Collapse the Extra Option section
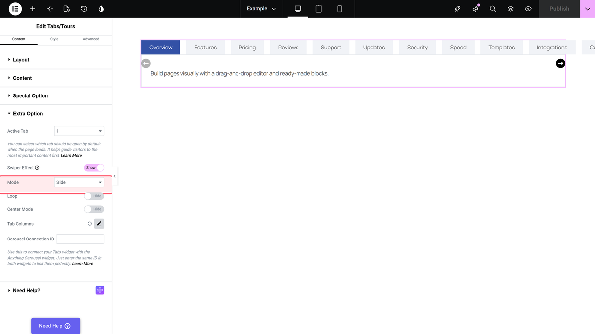595x334 pixels. (x=56, y=114)
